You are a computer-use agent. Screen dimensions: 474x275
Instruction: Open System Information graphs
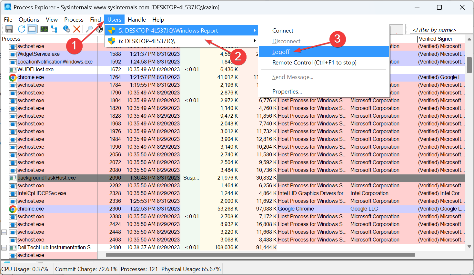[x=44, y=29]
